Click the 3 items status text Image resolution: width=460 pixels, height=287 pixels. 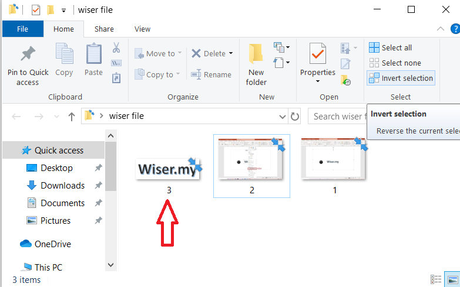pos(26,280)
